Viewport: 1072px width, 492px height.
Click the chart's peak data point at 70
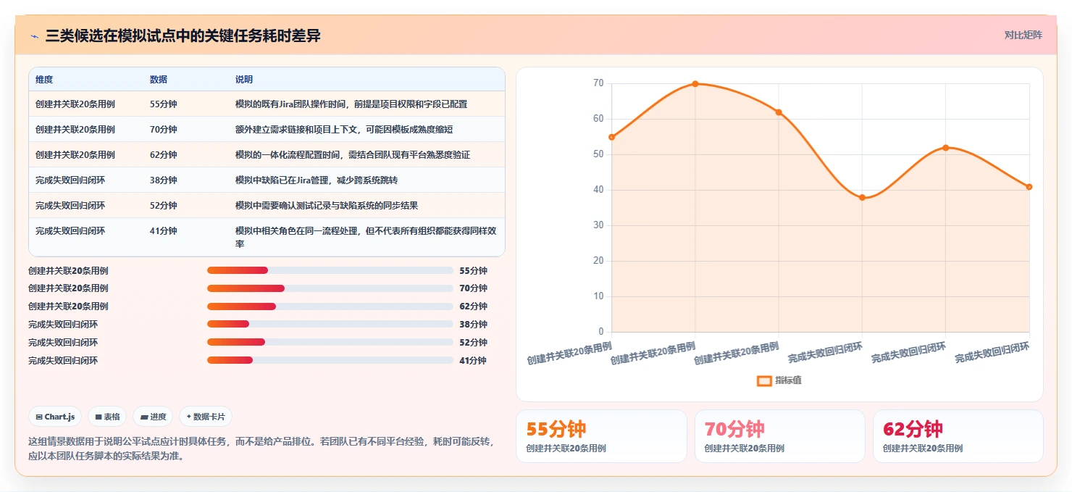pyautogui.click(x=695, y=84)
